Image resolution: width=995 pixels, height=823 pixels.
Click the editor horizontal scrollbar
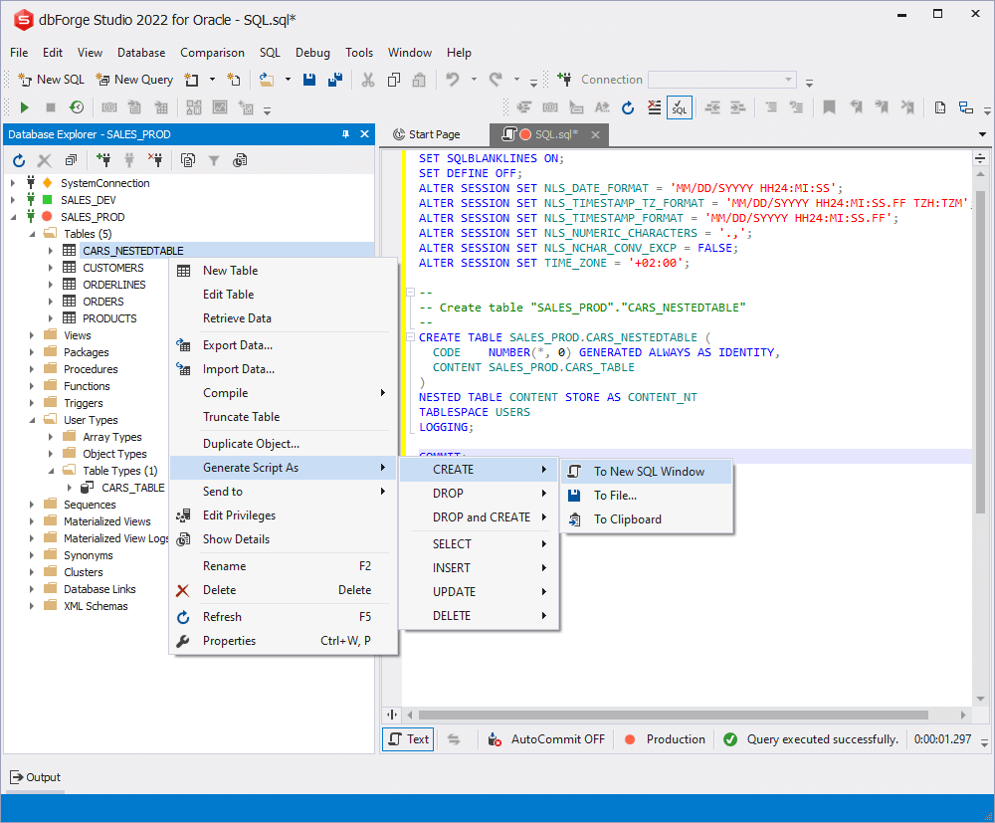click(x=674, y=716)
